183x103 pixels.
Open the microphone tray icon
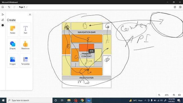[152, 100]
